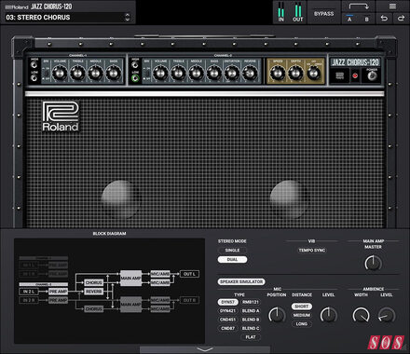Click the Channel-1 Treble knob
This screenshot has width=410, height=354.
tap(77, 74)
